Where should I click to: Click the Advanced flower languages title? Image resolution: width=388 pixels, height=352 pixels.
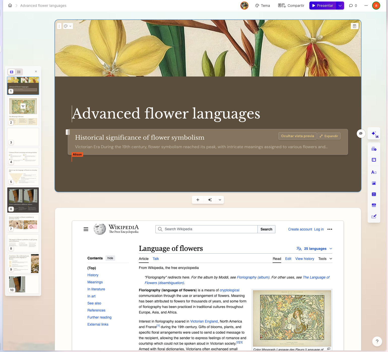(x=166, y=113)
